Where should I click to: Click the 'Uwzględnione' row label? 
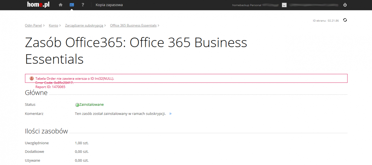pos(37,143)
